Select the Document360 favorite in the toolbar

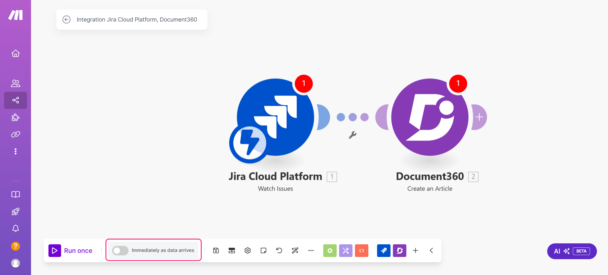400,251
